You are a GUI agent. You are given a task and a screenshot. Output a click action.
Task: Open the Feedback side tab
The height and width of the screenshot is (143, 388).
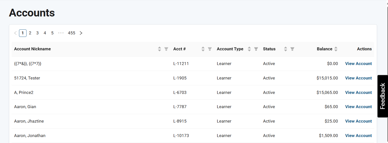coord(382,96)
